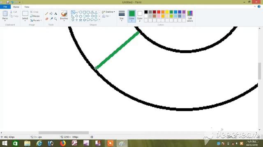Viewport: 263px width, 147px height.
Task: Pick the red color swatch
Action: pos(159,12)
